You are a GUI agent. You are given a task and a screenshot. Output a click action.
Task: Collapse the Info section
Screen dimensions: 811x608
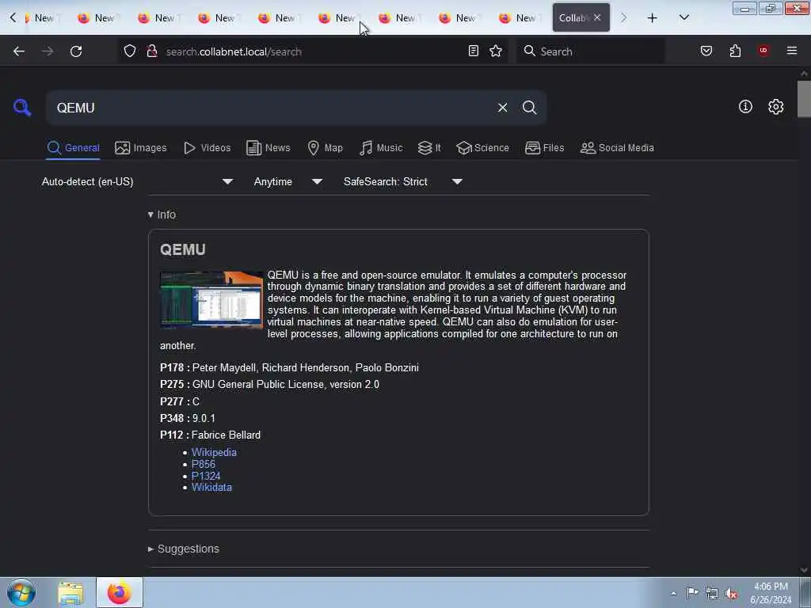pyautogui.click(x=162, y=215)
